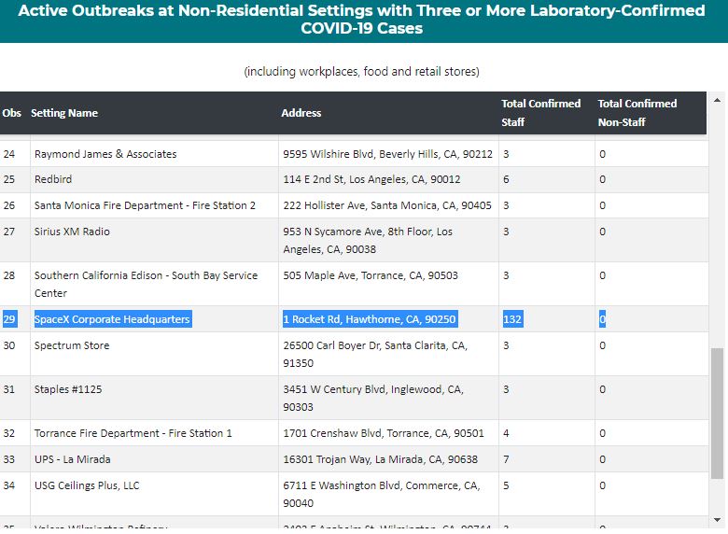Select the Sirius XM Radio entry

click(72, 232)
